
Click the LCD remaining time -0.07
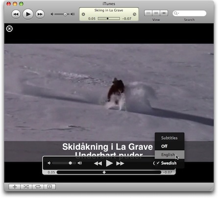[x=127, y=19]
